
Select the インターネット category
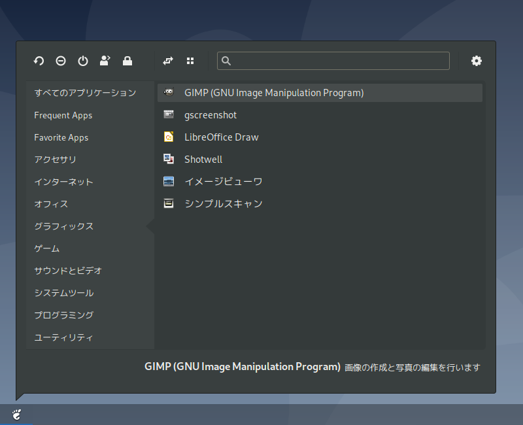[63, 182]
